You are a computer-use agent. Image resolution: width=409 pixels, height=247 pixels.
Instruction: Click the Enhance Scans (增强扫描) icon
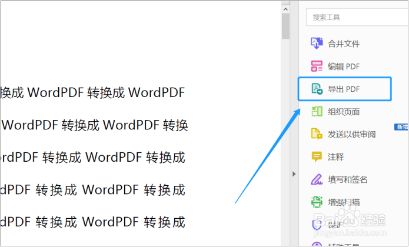[317, 202]
